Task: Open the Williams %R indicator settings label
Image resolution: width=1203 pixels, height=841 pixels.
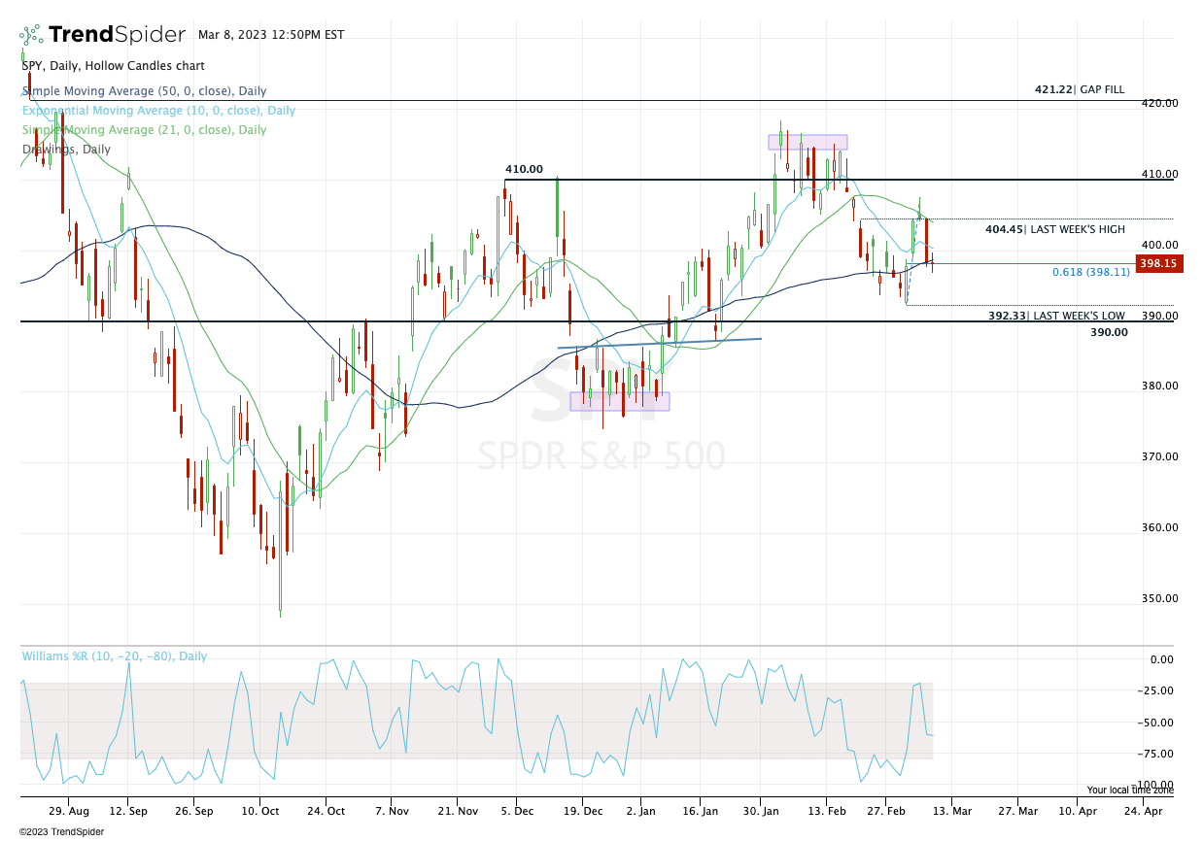Action: [x=115, y=656]
